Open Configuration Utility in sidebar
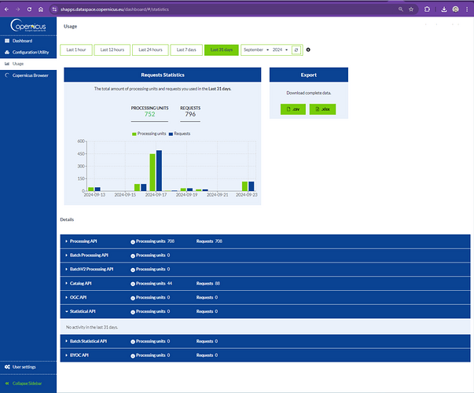This screenshot has width=474, height=393. tap(30, 52)
